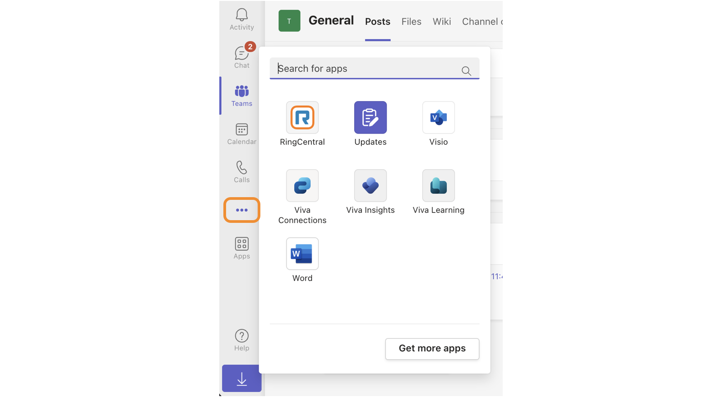Click the General channel title
Viewport: 722px width, 397px height.
331,20
